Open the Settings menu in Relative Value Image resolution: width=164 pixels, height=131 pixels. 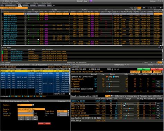point(76,67)
